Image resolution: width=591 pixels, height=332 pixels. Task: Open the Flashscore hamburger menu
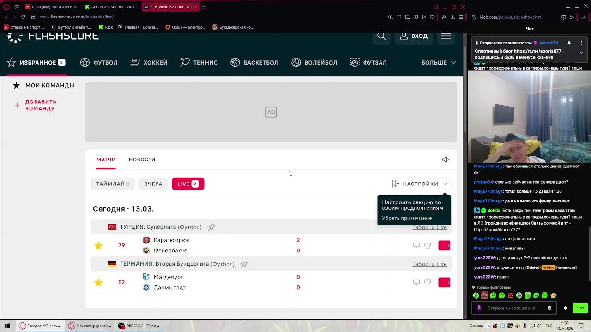pyautogui.click(x=446, y=36)
